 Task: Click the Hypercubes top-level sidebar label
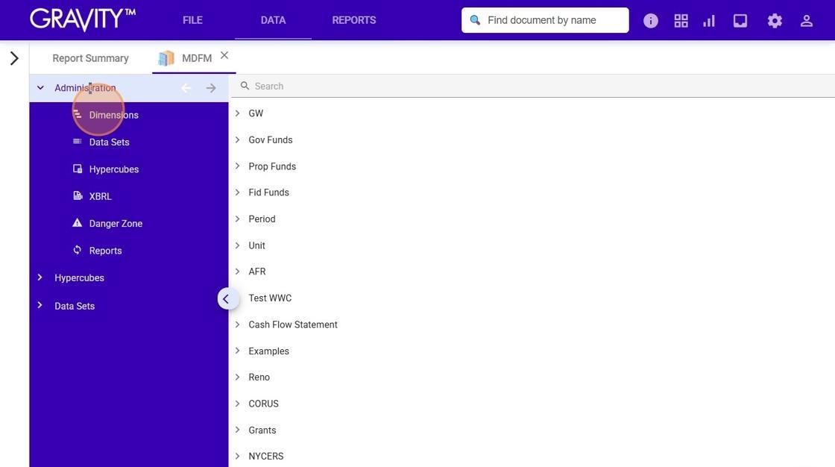79,278
